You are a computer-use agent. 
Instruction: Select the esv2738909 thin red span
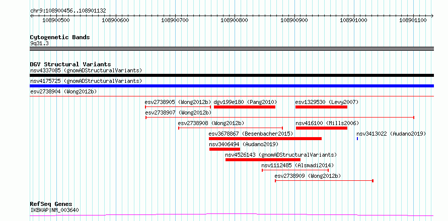pyautogui.click(x=324, y=181)
